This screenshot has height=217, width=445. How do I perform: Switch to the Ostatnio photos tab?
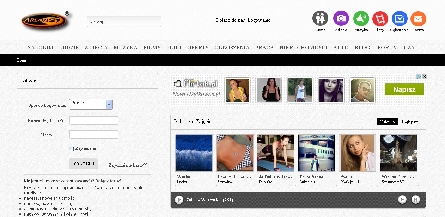pos(388,122)
